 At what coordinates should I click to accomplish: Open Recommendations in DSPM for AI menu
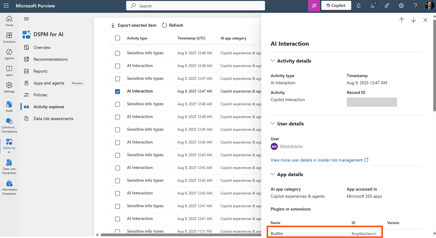(51, 59)
